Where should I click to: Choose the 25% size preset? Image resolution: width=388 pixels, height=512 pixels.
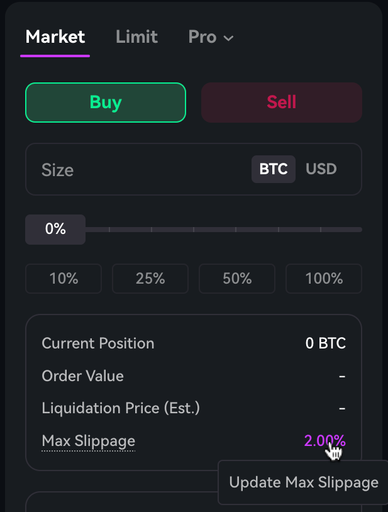(150, 279)
